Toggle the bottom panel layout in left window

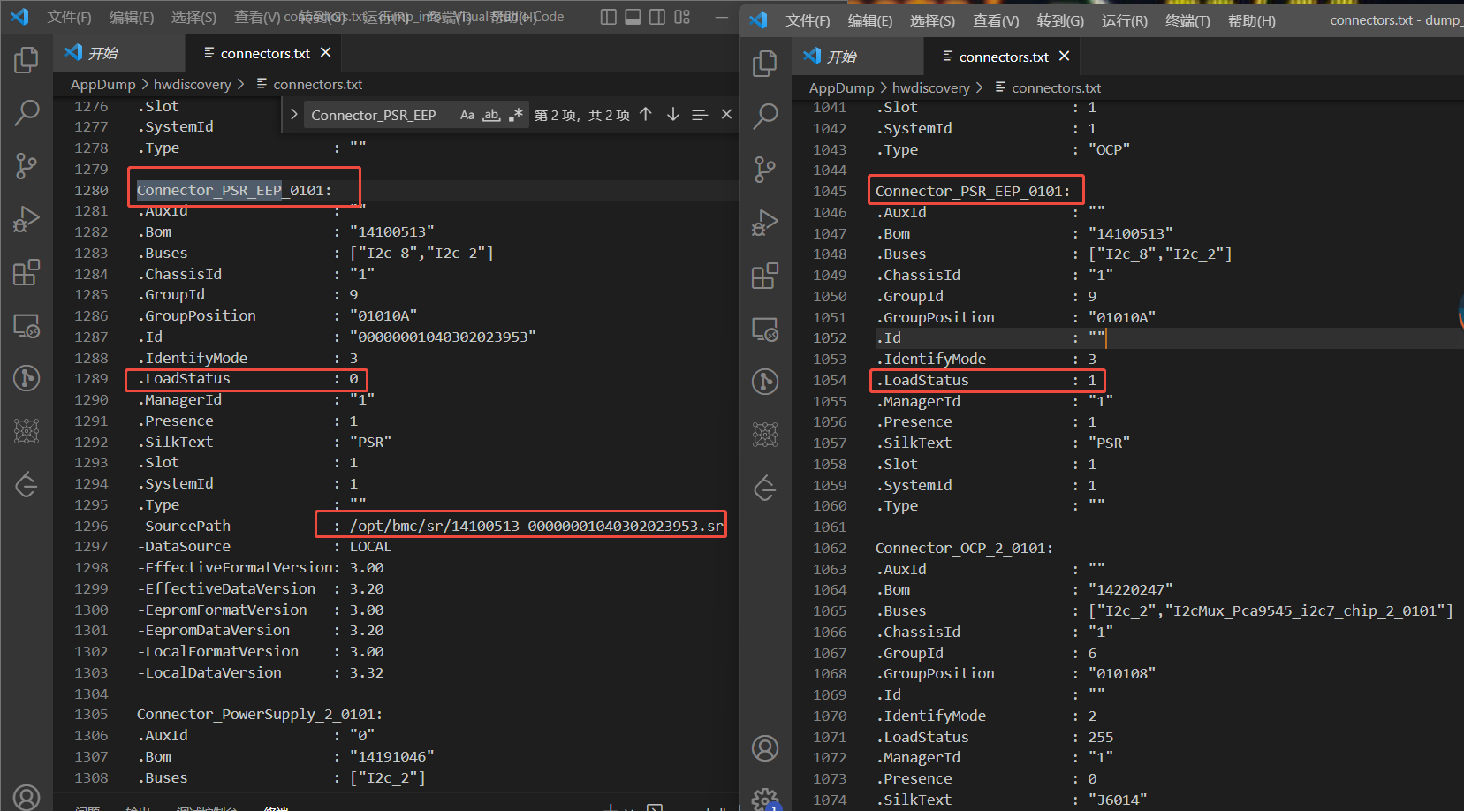[633, 17]
